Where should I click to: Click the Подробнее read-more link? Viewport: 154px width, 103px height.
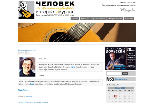click(24, 90)
